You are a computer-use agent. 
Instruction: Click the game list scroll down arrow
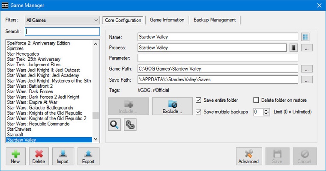96,139
